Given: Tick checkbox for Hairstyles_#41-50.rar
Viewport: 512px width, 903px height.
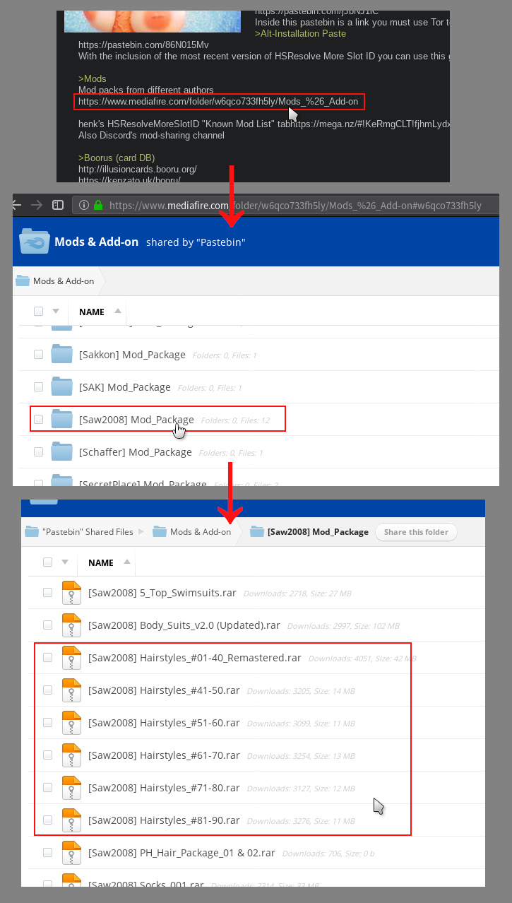Looking at the screenshot, I should [47, 690].
